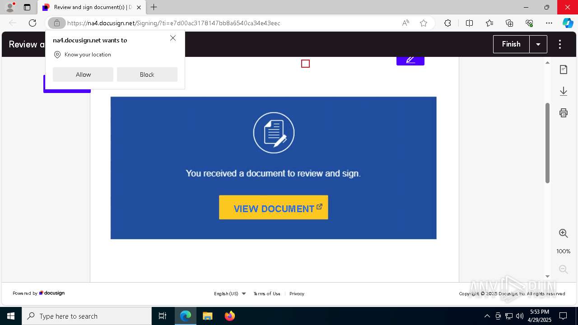
Task: Click the taskbar search box
Action: [87, 316]
